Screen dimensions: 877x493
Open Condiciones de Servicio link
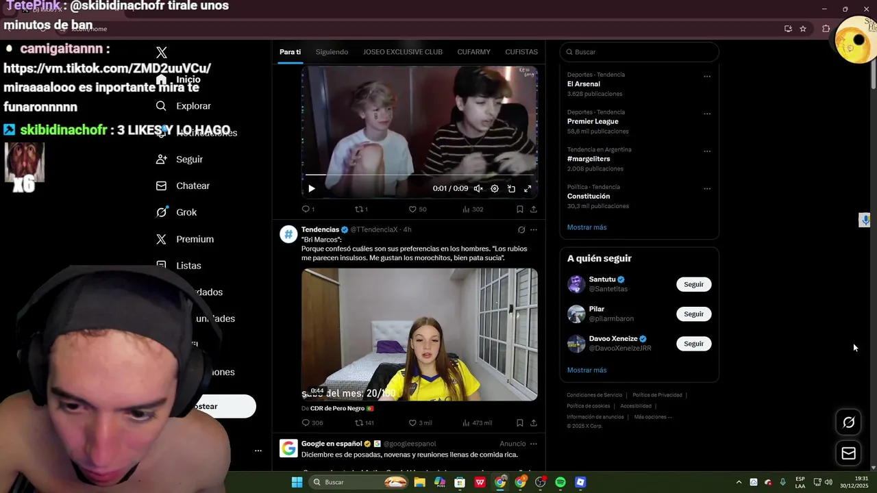pyautogui.click(x=594, y=395)
